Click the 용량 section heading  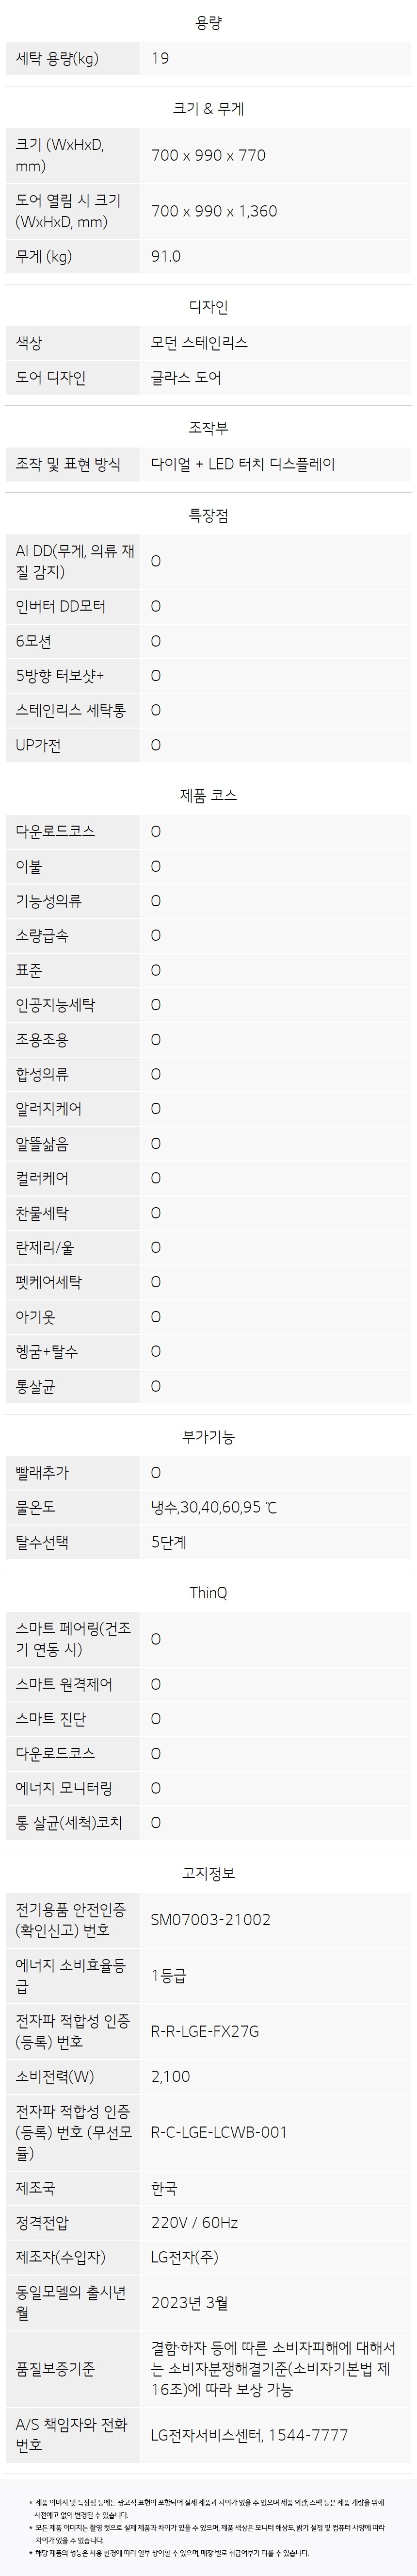tap(208, 23)
